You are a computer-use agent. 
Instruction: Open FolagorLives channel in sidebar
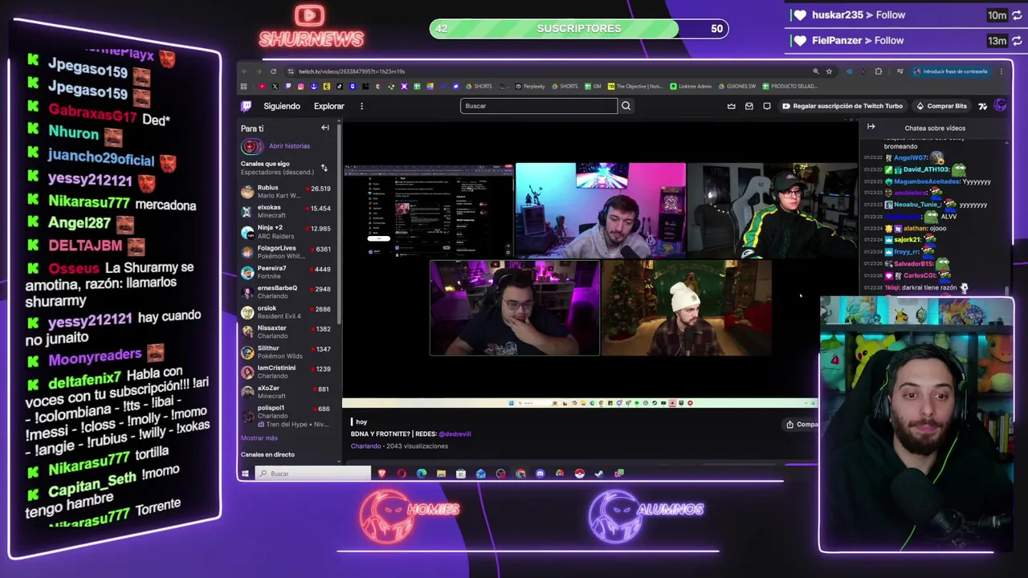click(x=287, y=252)
